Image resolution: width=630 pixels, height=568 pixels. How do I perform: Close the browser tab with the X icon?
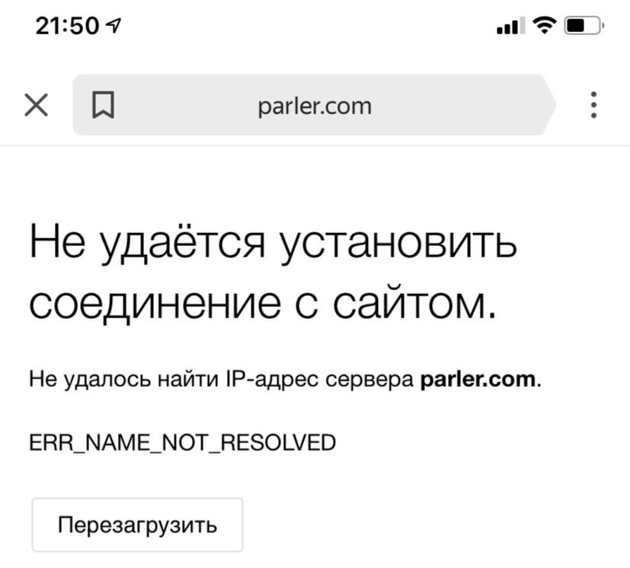(x=36, y=105)
